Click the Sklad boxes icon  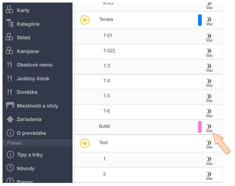click(10, 37)
